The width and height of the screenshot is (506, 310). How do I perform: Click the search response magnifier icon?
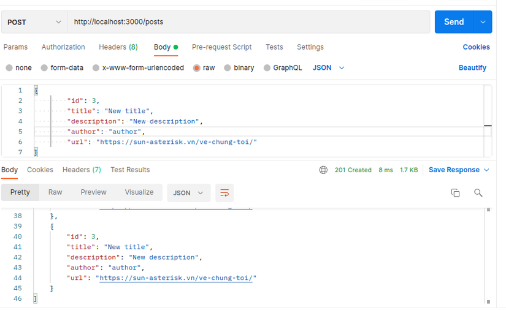(478, 193)
